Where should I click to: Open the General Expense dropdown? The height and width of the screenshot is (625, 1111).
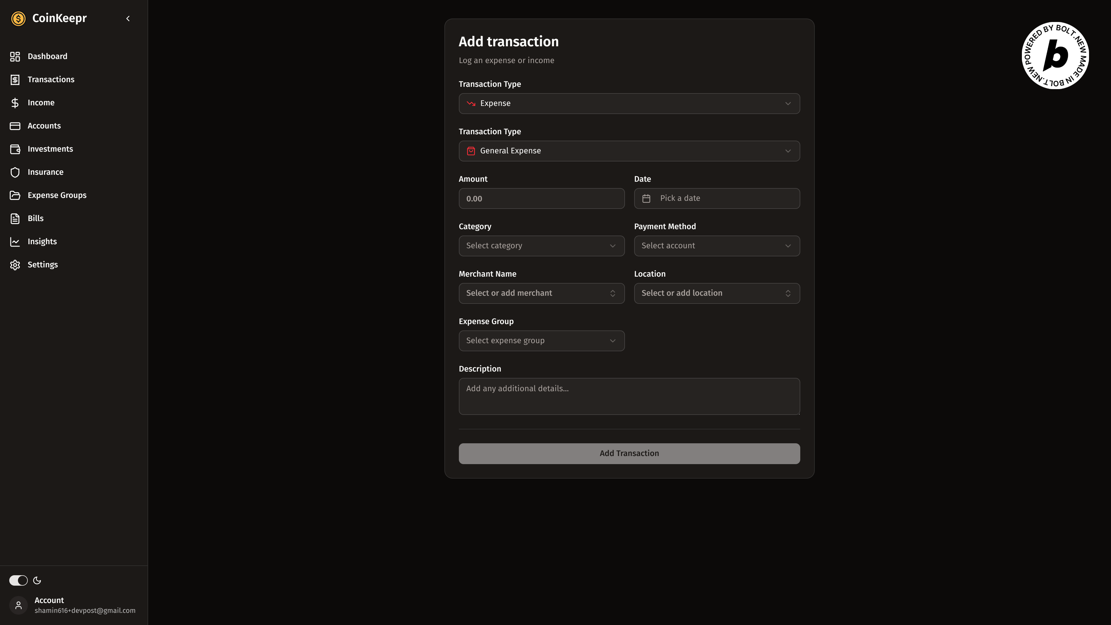(x=629, y=151)
